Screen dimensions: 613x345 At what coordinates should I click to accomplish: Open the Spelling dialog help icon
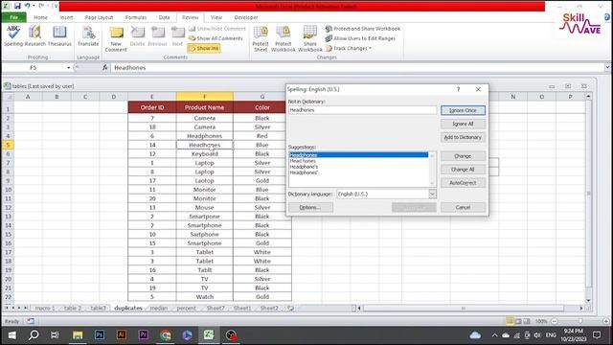point(458,89)
